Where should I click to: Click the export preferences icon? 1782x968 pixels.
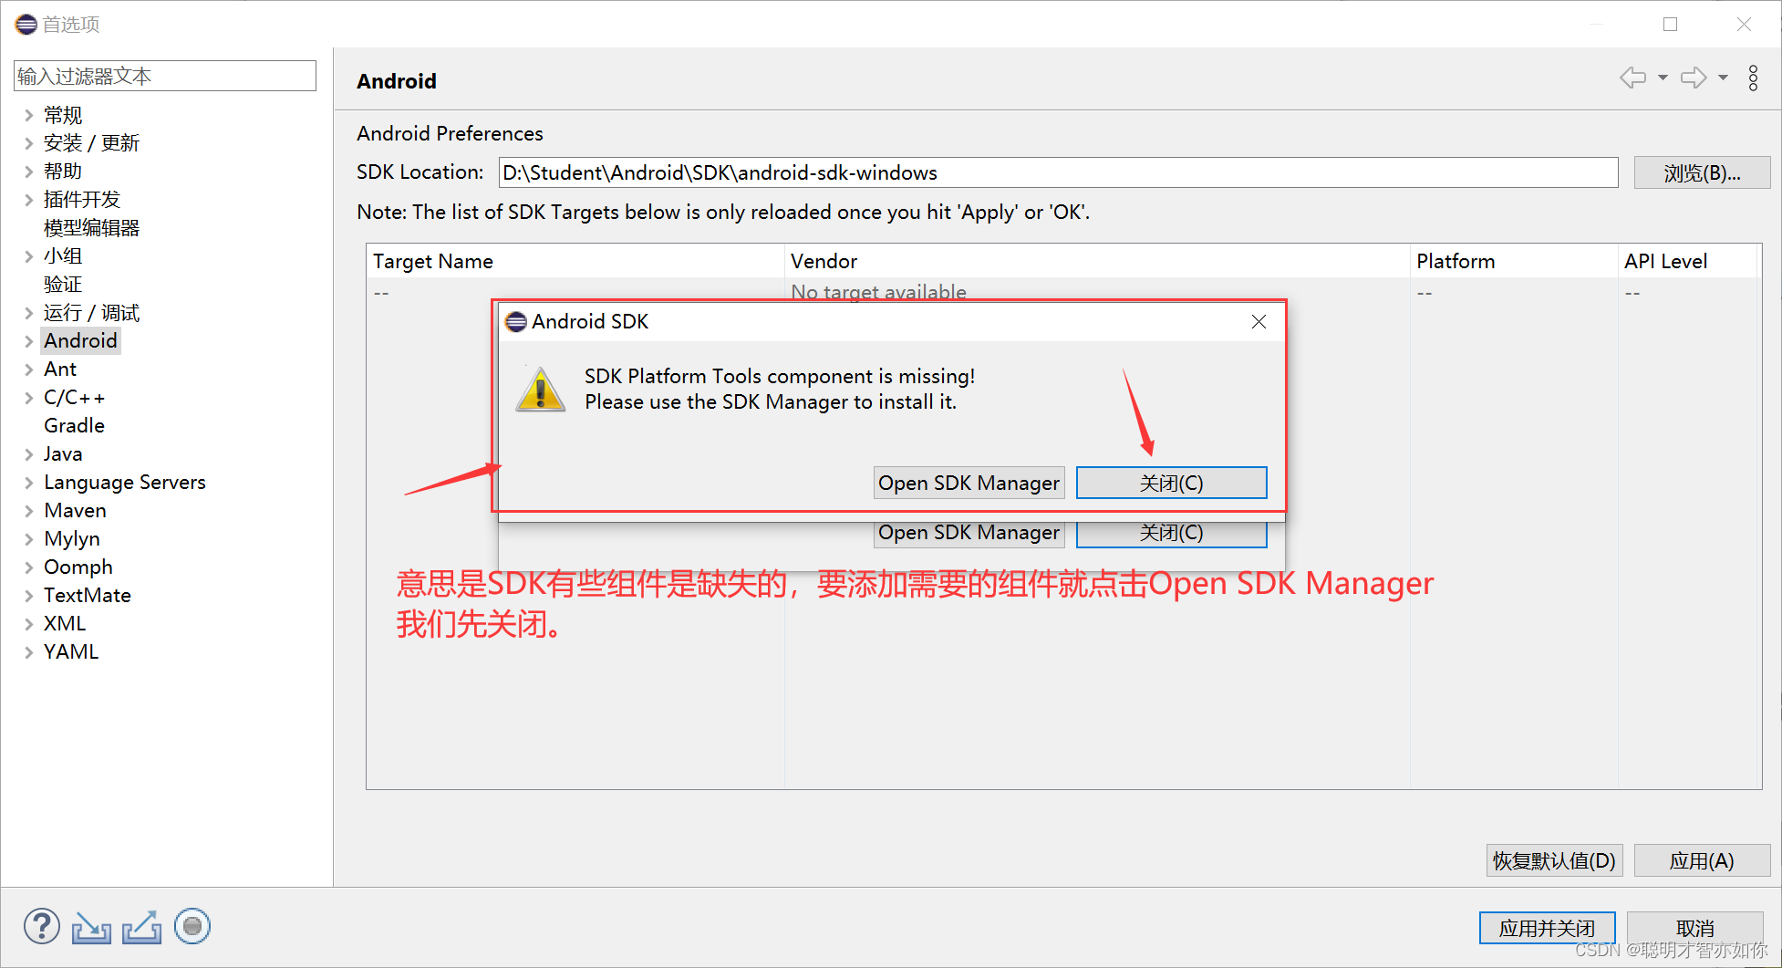click(x=142, y=928)
